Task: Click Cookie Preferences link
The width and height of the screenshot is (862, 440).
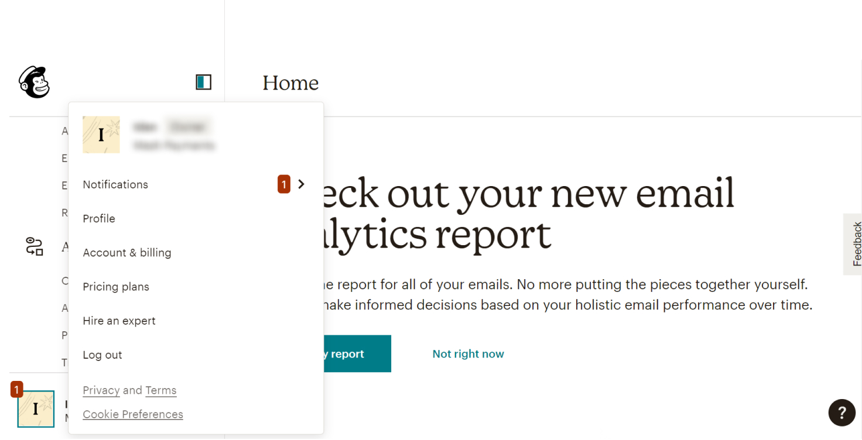Action: [133, 414]
